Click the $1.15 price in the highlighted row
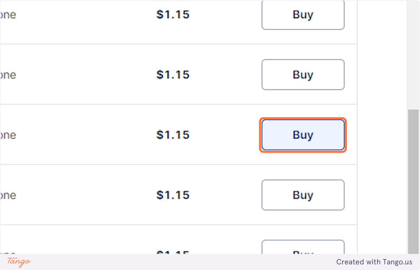This screenshot has width=420, height=270. (173, 135)
